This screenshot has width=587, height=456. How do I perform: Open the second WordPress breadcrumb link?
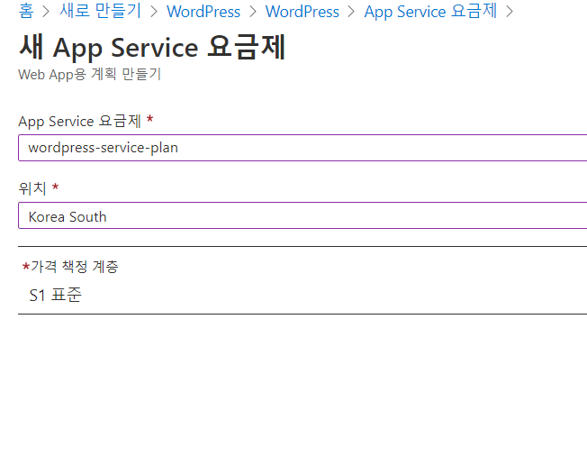point(303,12)
